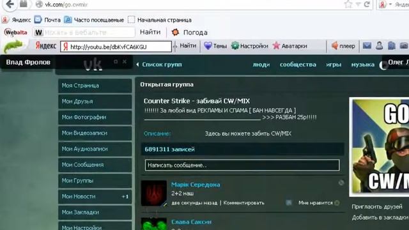Open Аватарки with the pink star icon
Viewport: 409px width, 230px height.
289,46
